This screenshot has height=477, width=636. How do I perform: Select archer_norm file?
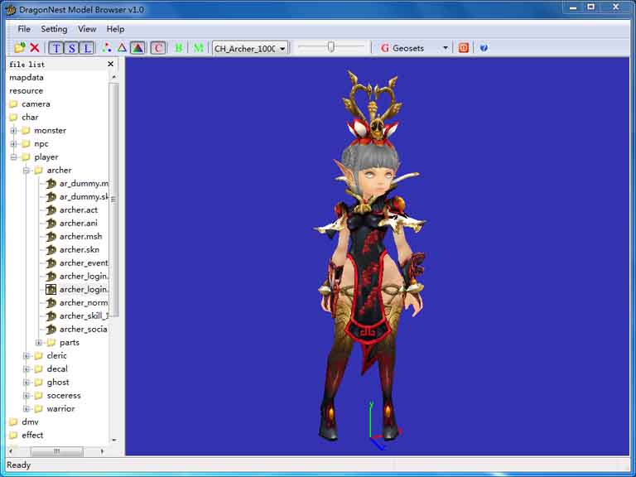pos(84,302)
